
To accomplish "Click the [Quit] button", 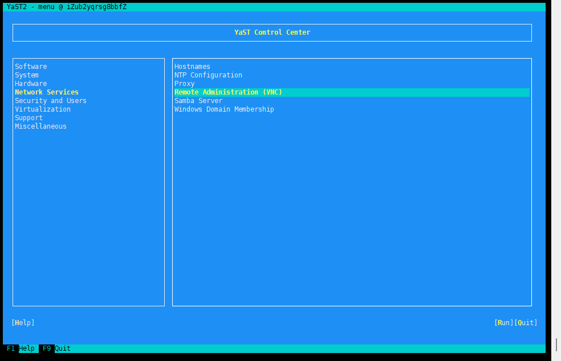I will click(x=526, y=323).
